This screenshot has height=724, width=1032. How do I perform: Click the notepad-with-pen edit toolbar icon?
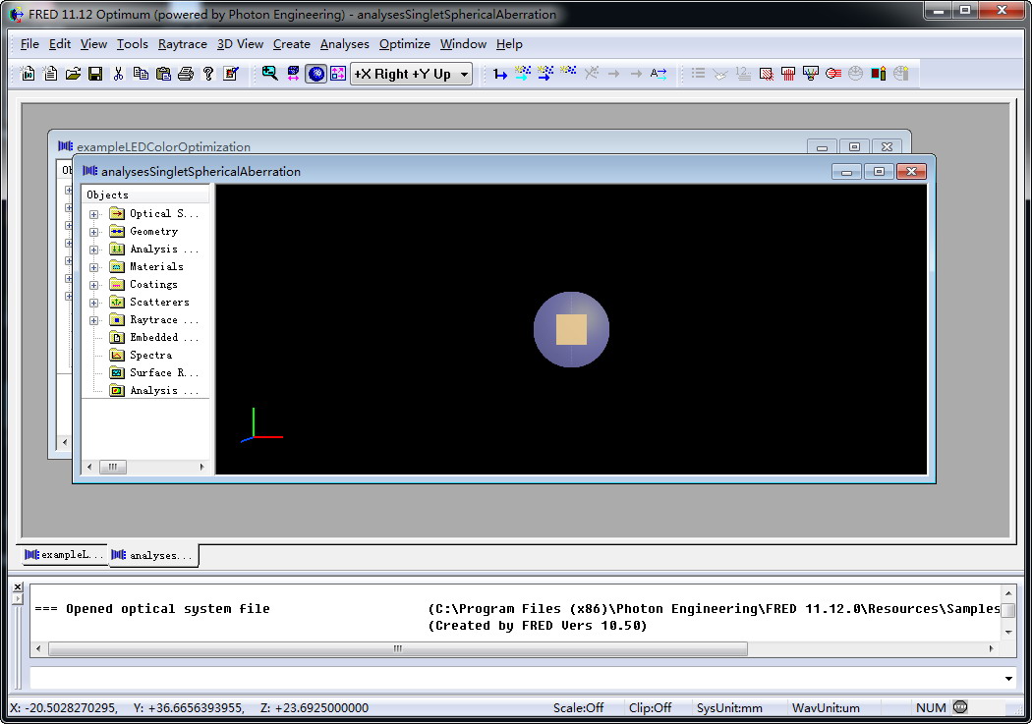[x=230, y=74]
